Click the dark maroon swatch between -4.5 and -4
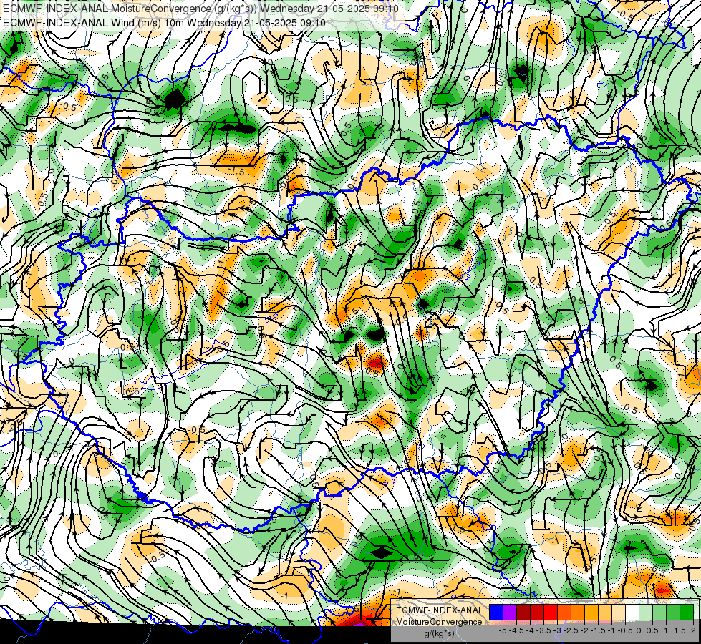The image size is (701, 644). 523,612
